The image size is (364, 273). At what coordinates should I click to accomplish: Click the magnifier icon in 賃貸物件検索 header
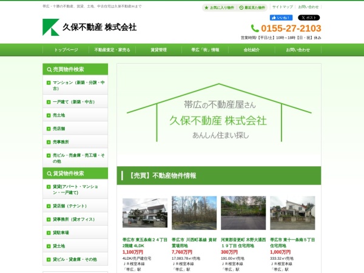point(49,174)
